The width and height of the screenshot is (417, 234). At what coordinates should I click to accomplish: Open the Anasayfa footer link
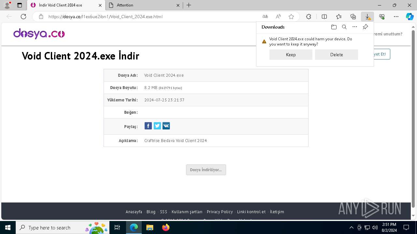134,212
